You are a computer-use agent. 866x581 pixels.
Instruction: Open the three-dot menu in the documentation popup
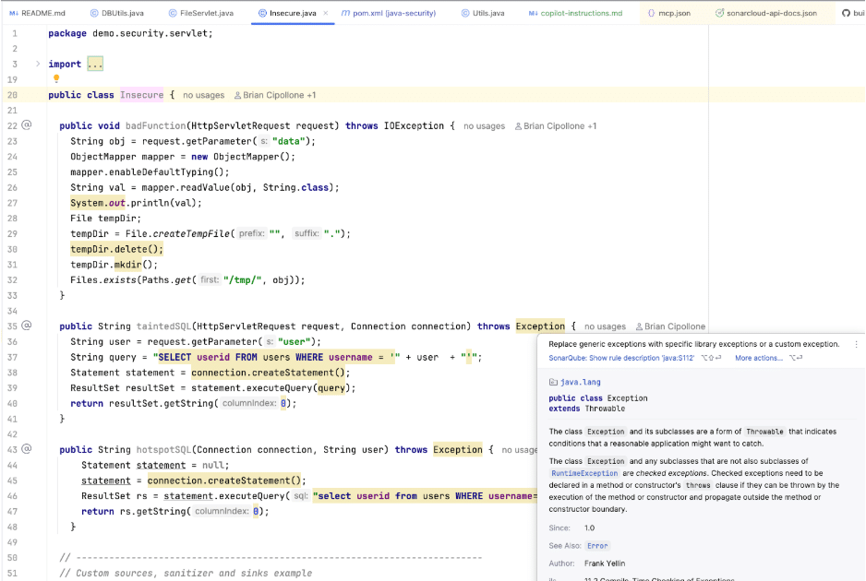856,344
